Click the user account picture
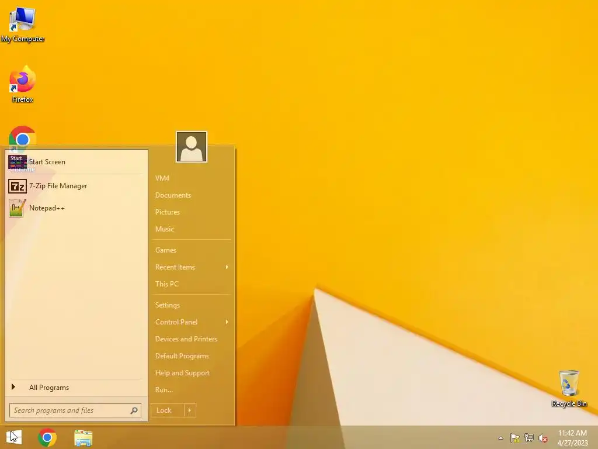 pyautogui.click(x=192, y=147)
